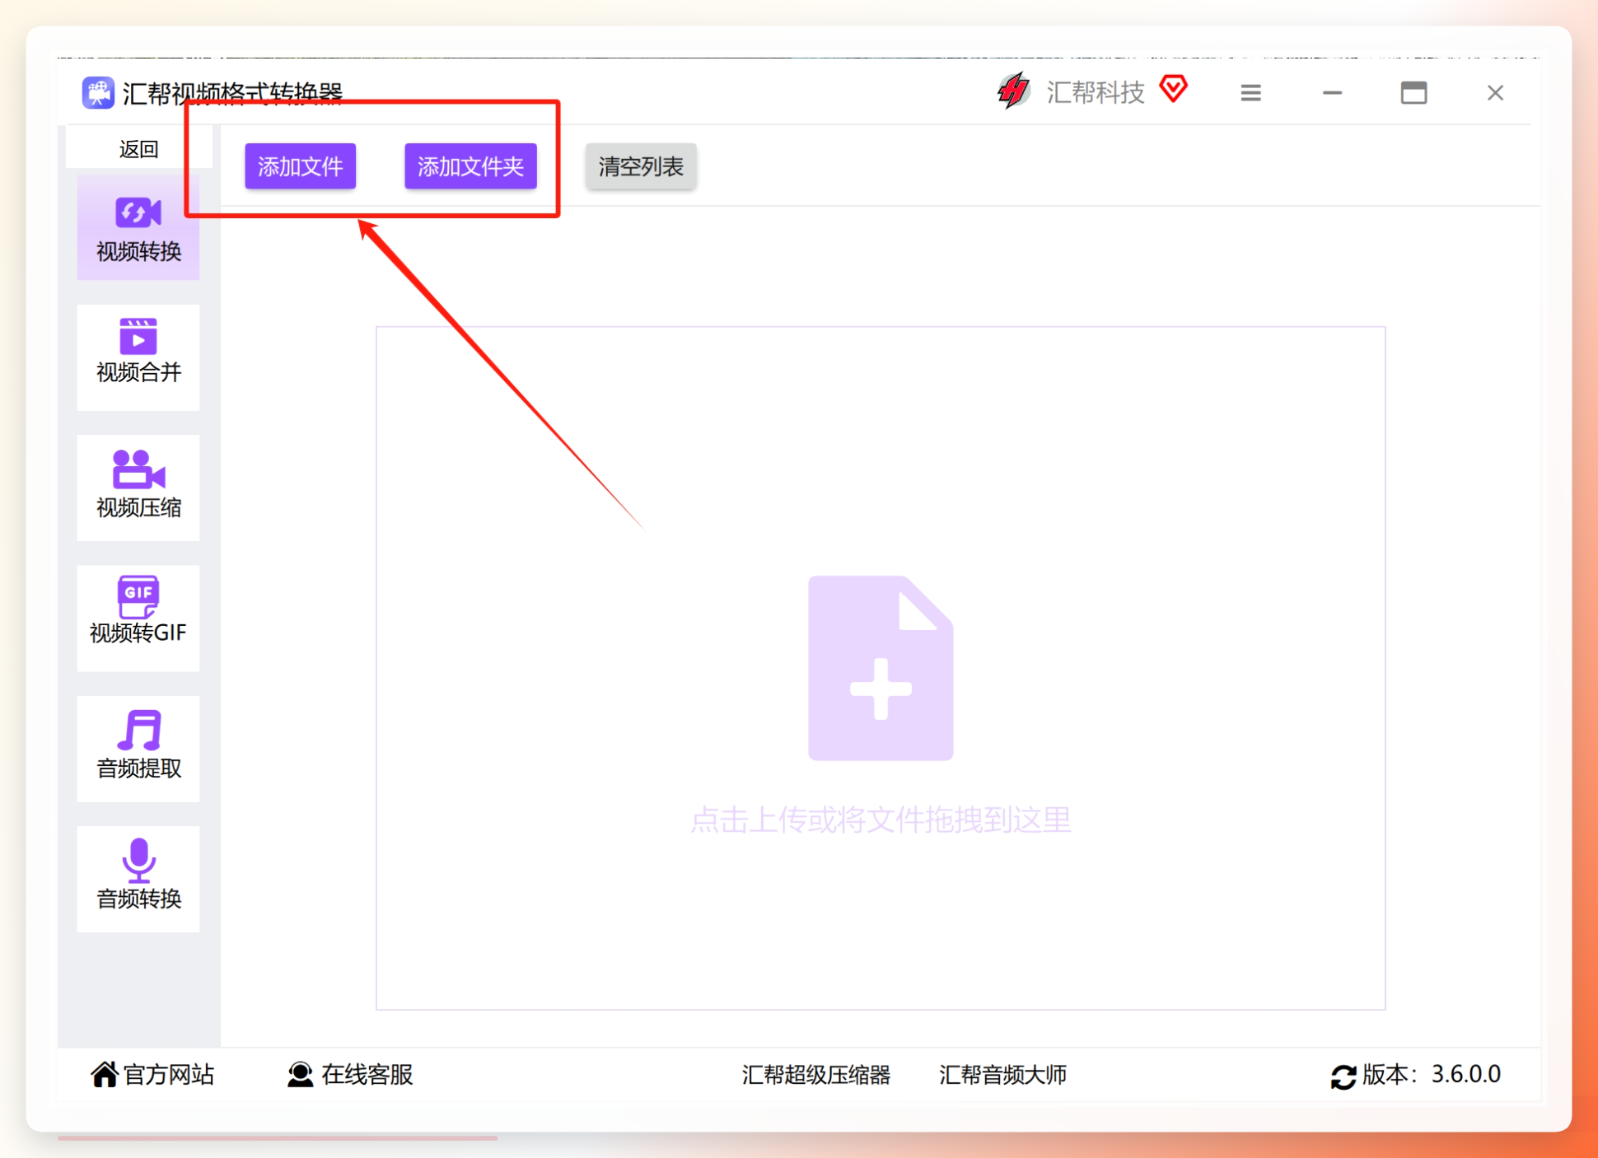
Task: Open the 视频压缩 video compression tool
Action: (x=138, y=488)
